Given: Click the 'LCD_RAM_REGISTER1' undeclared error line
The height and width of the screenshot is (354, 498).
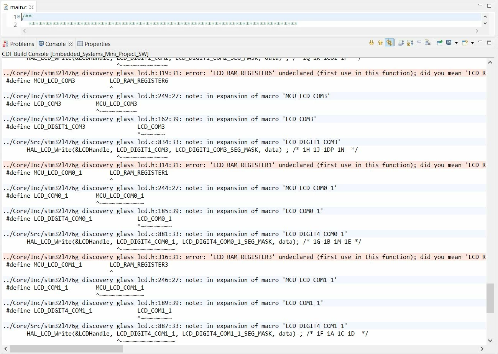Looking at the screenshot, I should (244, 165).
